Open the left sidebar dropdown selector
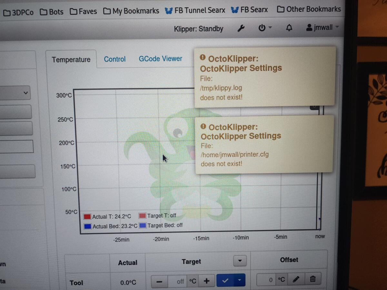Image resolution: width=387 pixels, height=290 pixels. click(x=15, y=93)
